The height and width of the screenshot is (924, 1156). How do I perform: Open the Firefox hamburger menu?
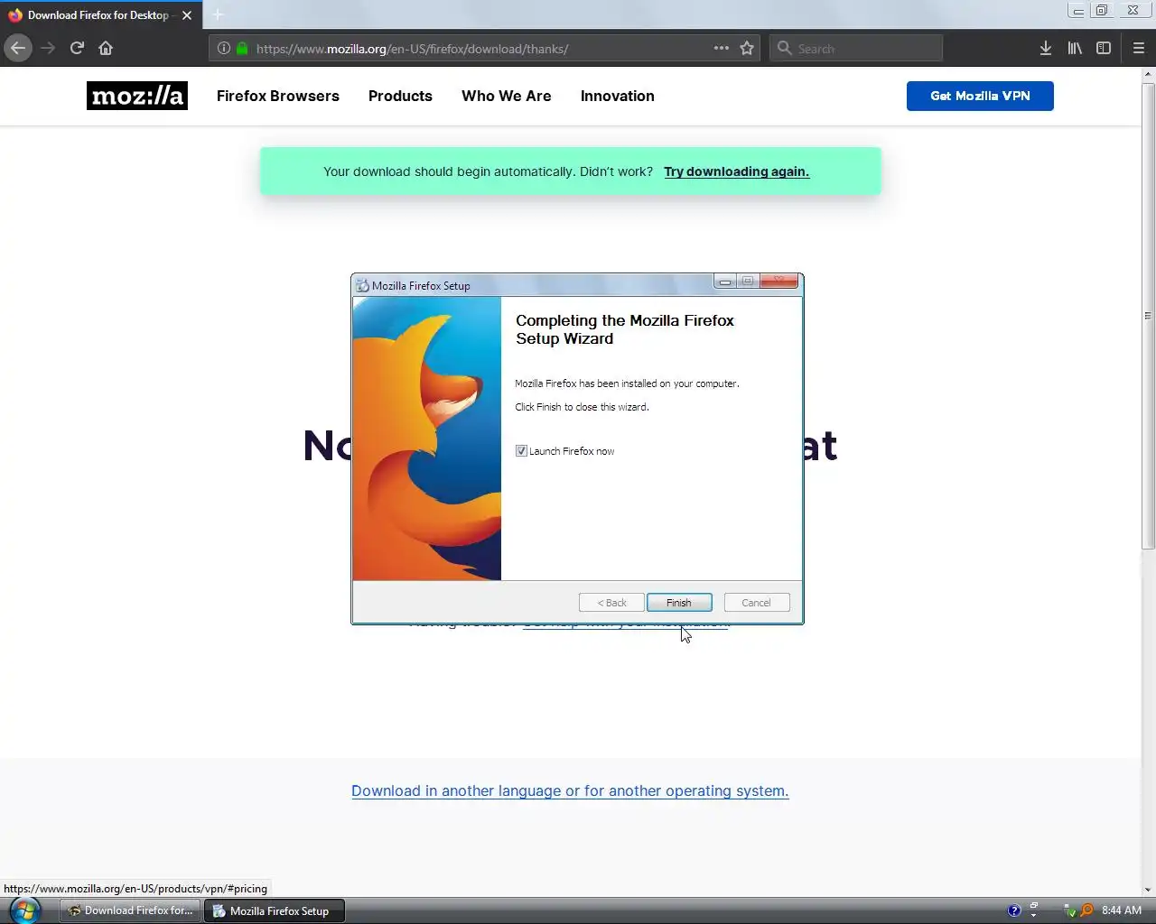(1138, 48)
